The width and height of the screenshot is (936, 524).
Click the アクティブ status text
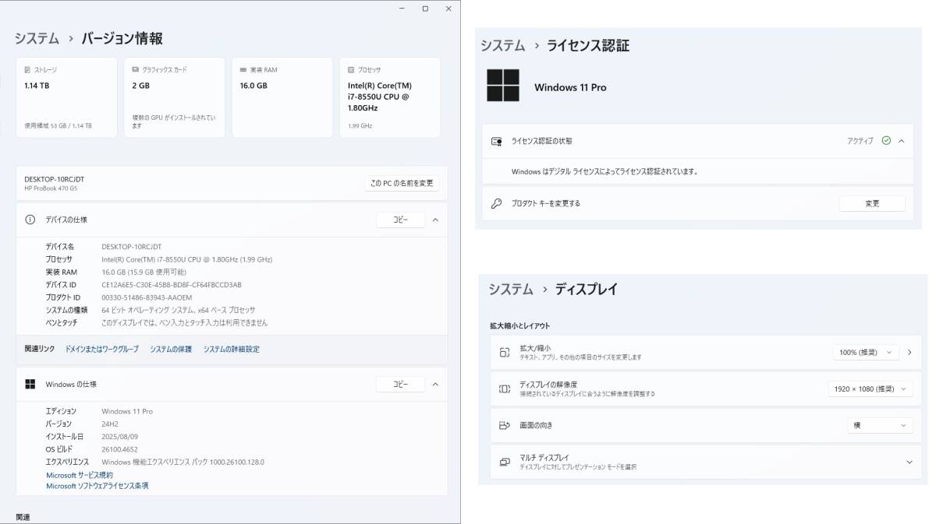pyautogui.click(x=860, y=141)
